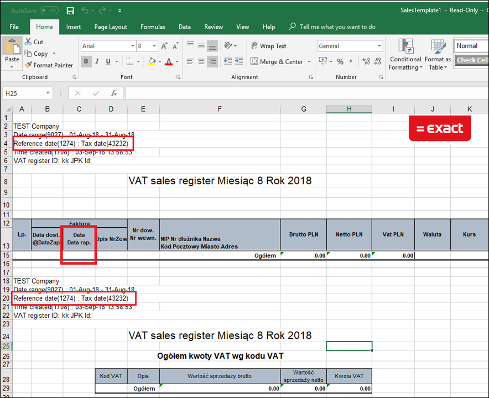The width and height of the screenshot is (489, 398).
Task: Click the Exact logo image
Action: coord(440,129)
